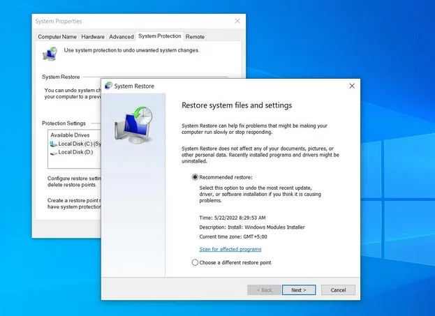Click the grayed-out Back button

click(264, 290)
